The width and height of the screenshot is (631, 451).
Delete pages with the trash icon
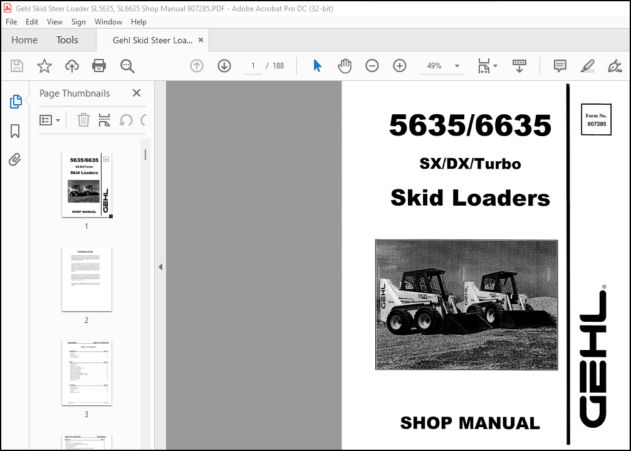click(x=83, y=120)
